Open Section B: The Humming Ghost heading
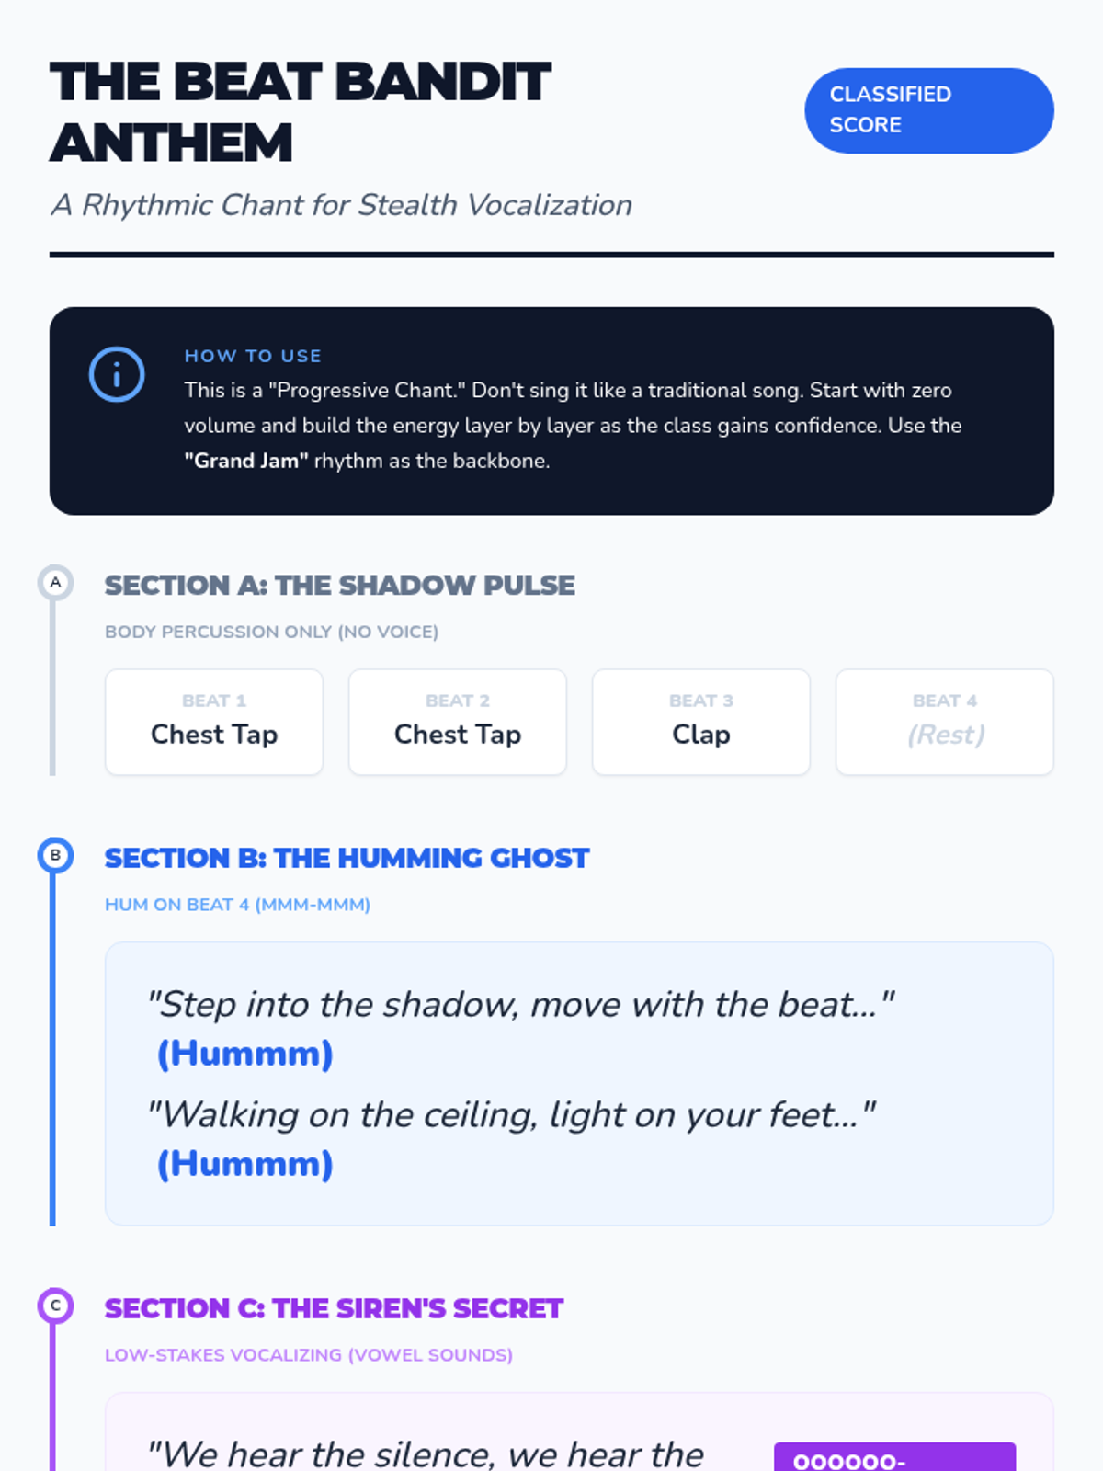The height and width of the screenshot is (1471, 1103). pyautogui.click(x=347, y=858)
